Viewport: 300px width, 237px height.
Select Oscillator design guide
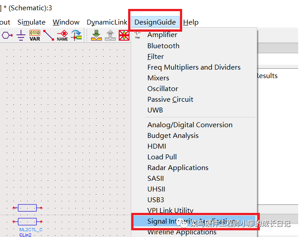tap(194, 88)
